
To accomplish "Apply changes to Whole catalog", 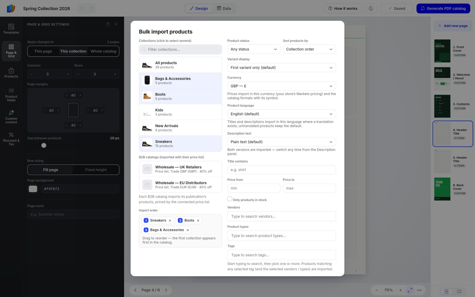I will [103, 51].
